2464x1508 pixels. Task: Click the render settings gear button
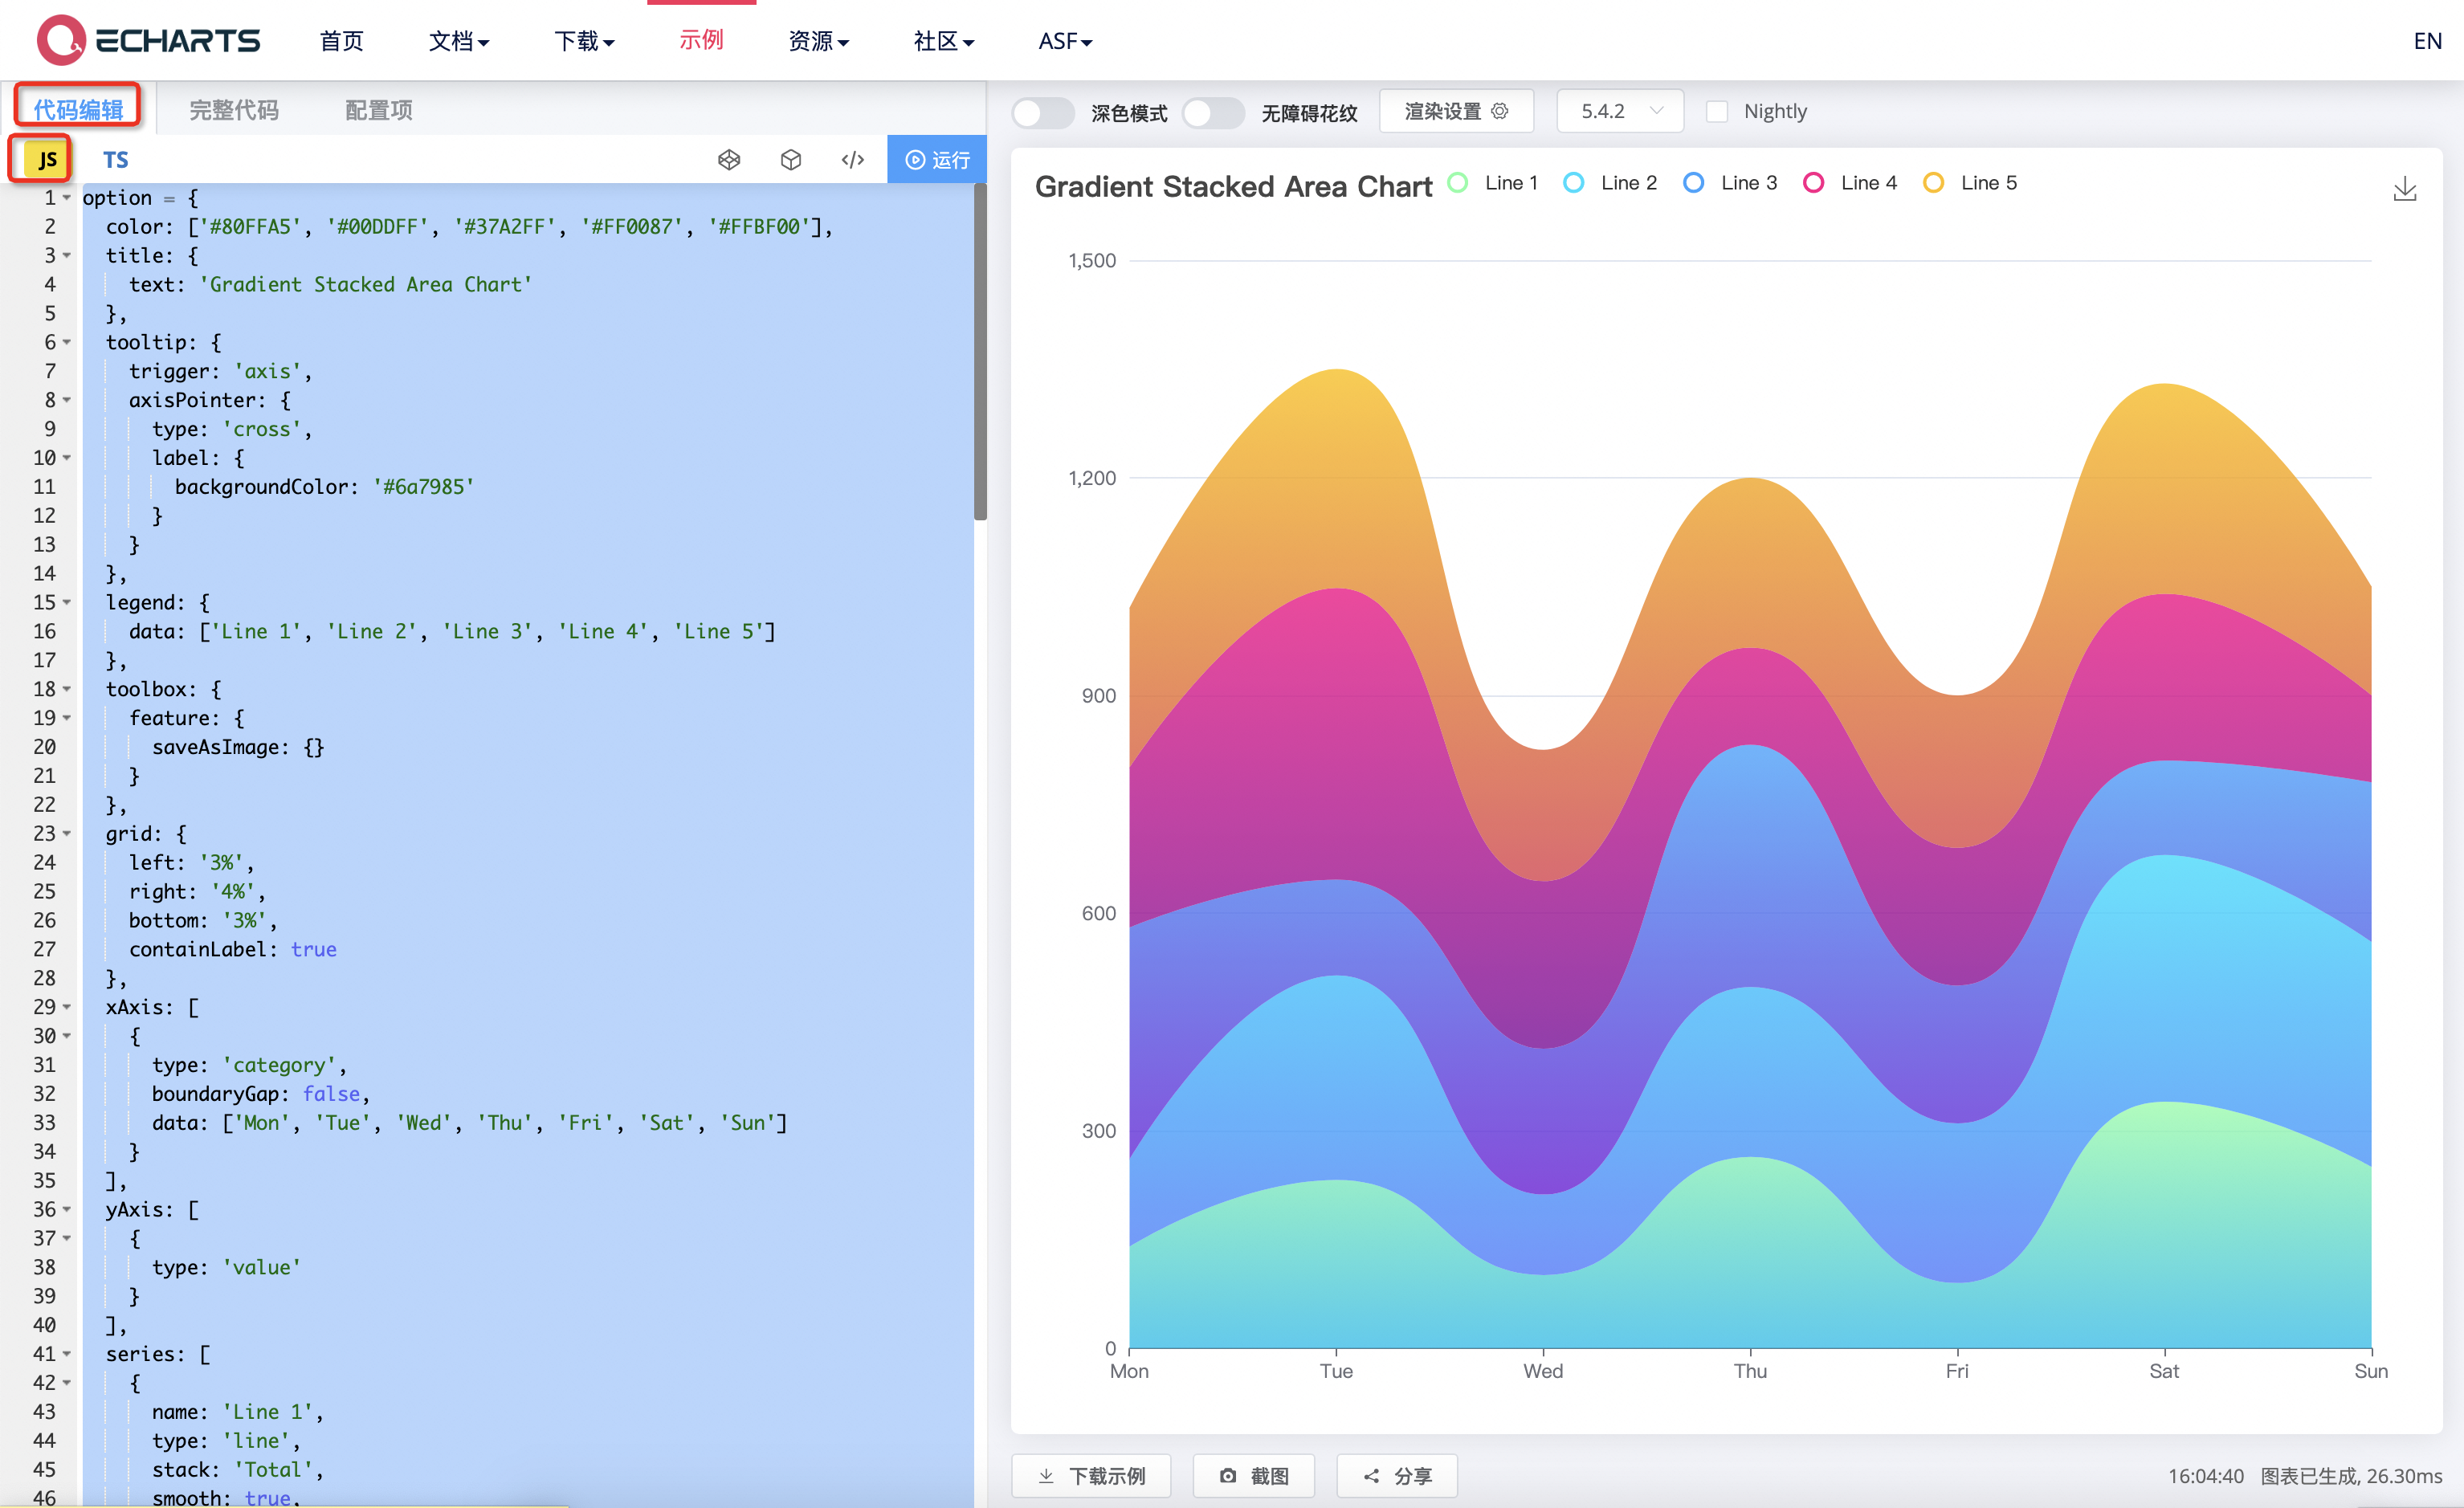click(1455, 111)
